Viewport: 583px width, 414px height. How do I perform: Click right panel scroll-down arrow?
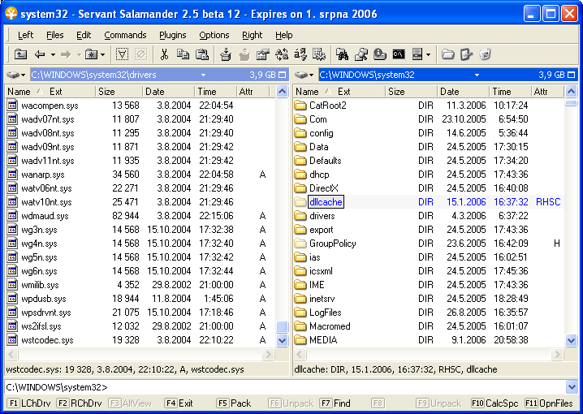572,340
